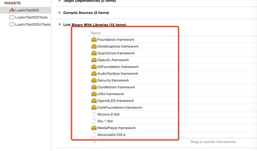
Task: Click the LuaAniTest002UITests bundle icon
Action: [11, 24]
